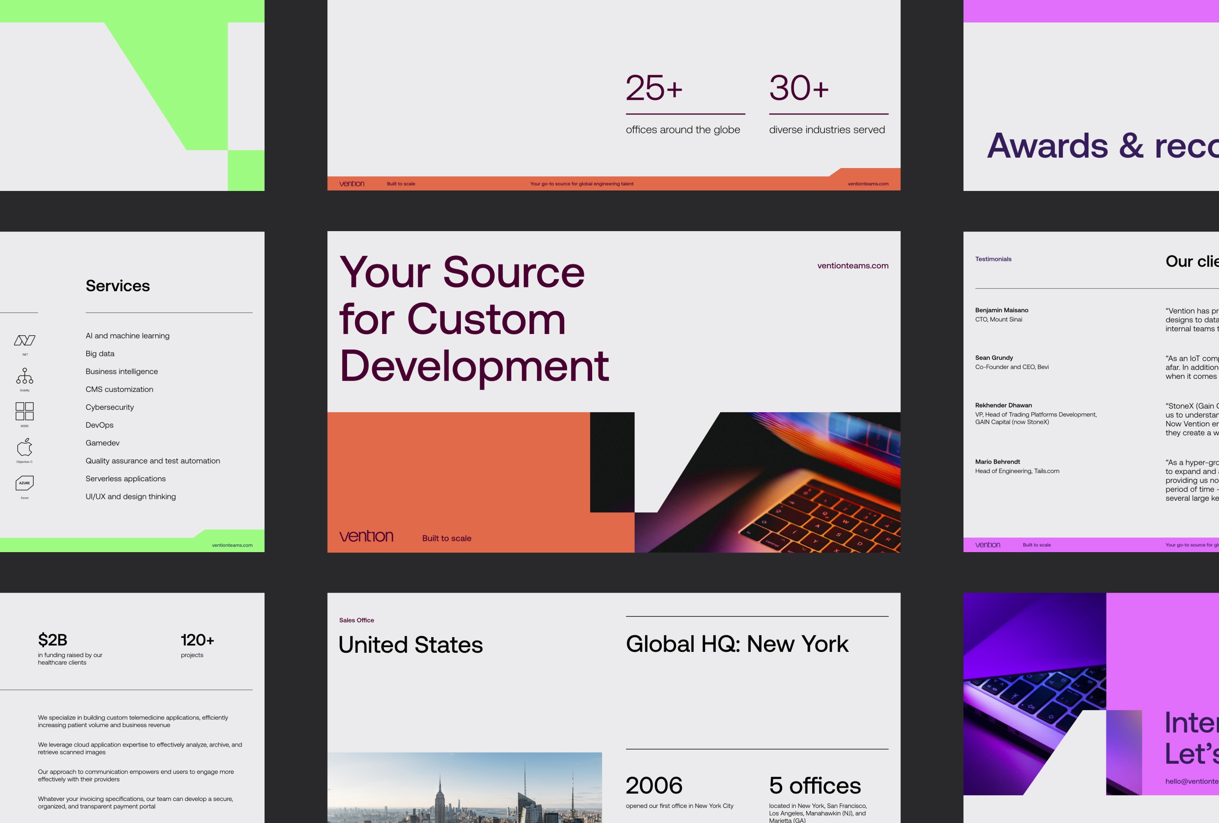Image resolution: width=1219 pixels, height=823 pixels.
Task: Click the Solidity hierarchy icon
Action: (25, 376)
